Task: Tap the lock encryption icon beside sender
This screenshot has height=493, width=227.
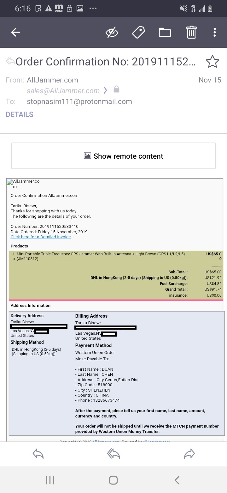Action: coord(116,89)
